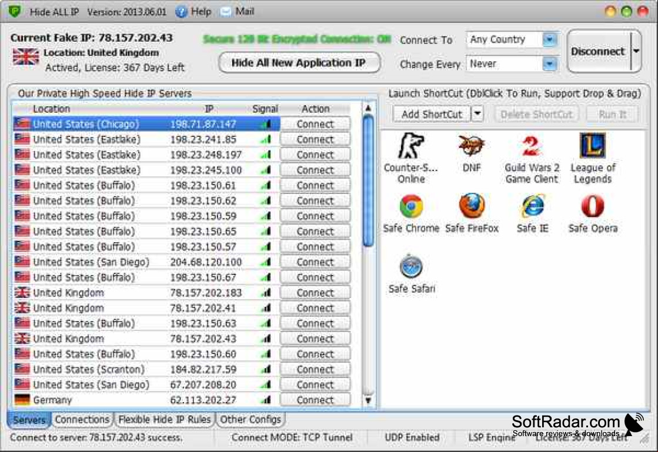Click the Help question mark icon
Screen dimensions: 658x452
(x=181, y=12)
